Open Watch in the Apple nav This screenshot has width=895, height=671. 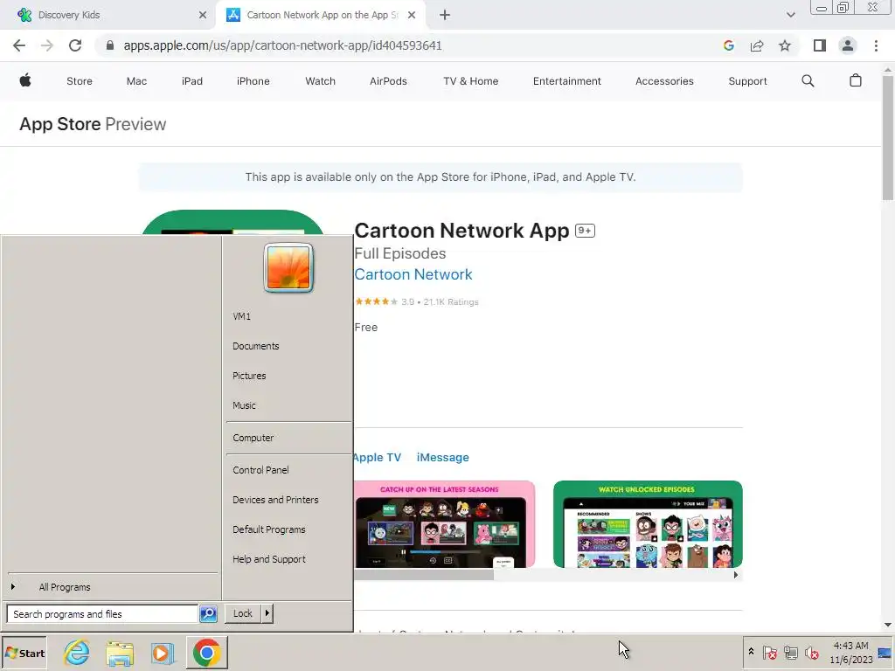(320, 81)
